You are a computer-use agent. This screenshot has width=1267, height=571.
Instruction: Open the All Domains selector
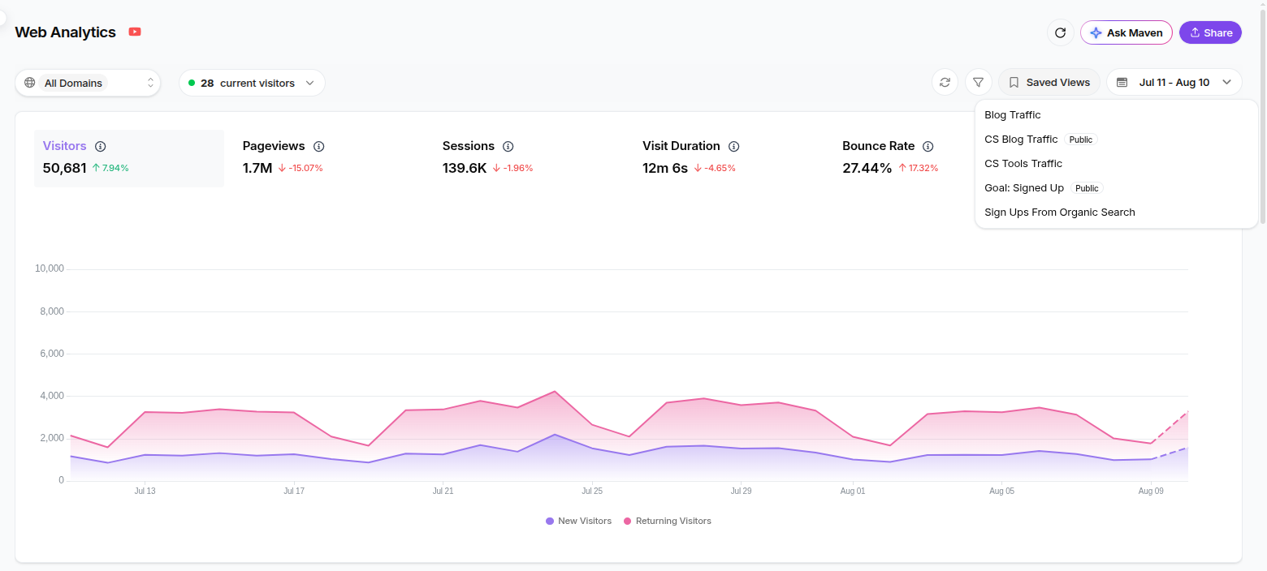click(88, 83)
